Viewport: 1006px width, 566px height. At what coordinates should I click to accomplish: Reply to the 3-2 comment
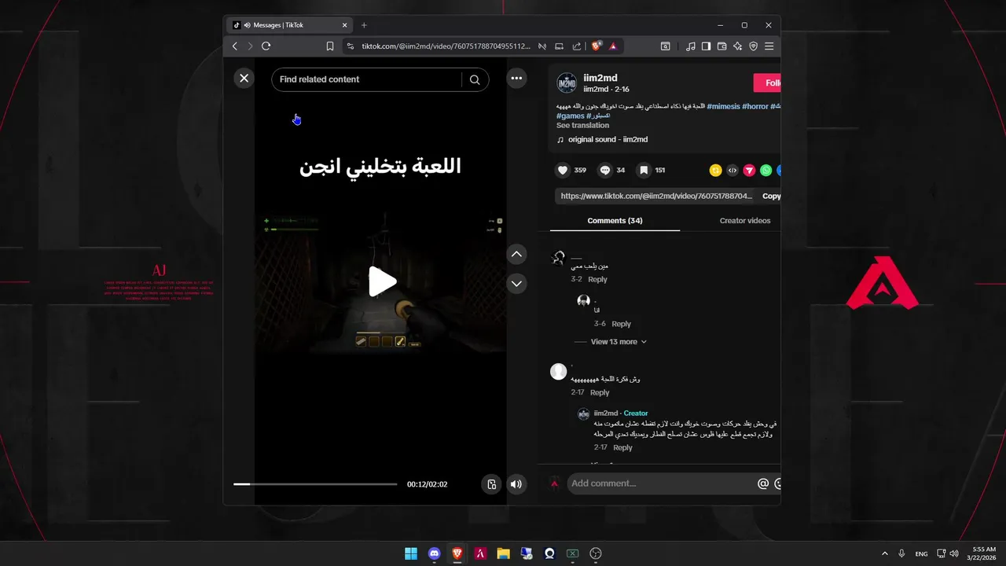tap(597, 280)
